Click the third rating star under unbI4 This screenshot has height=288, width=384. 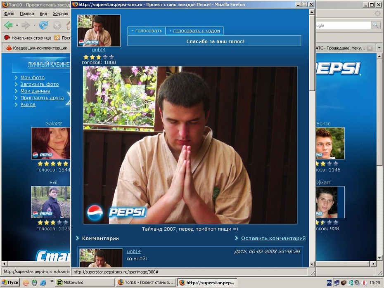(x=98, y=57)
